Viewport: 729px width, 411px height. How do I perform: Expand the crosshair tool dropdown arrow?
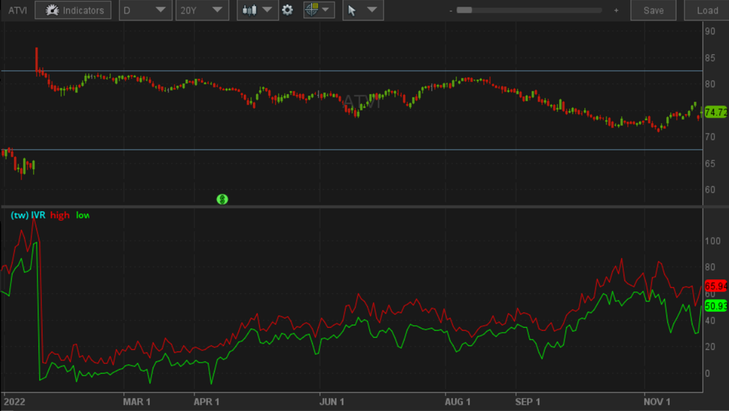(x=325, y=10)
